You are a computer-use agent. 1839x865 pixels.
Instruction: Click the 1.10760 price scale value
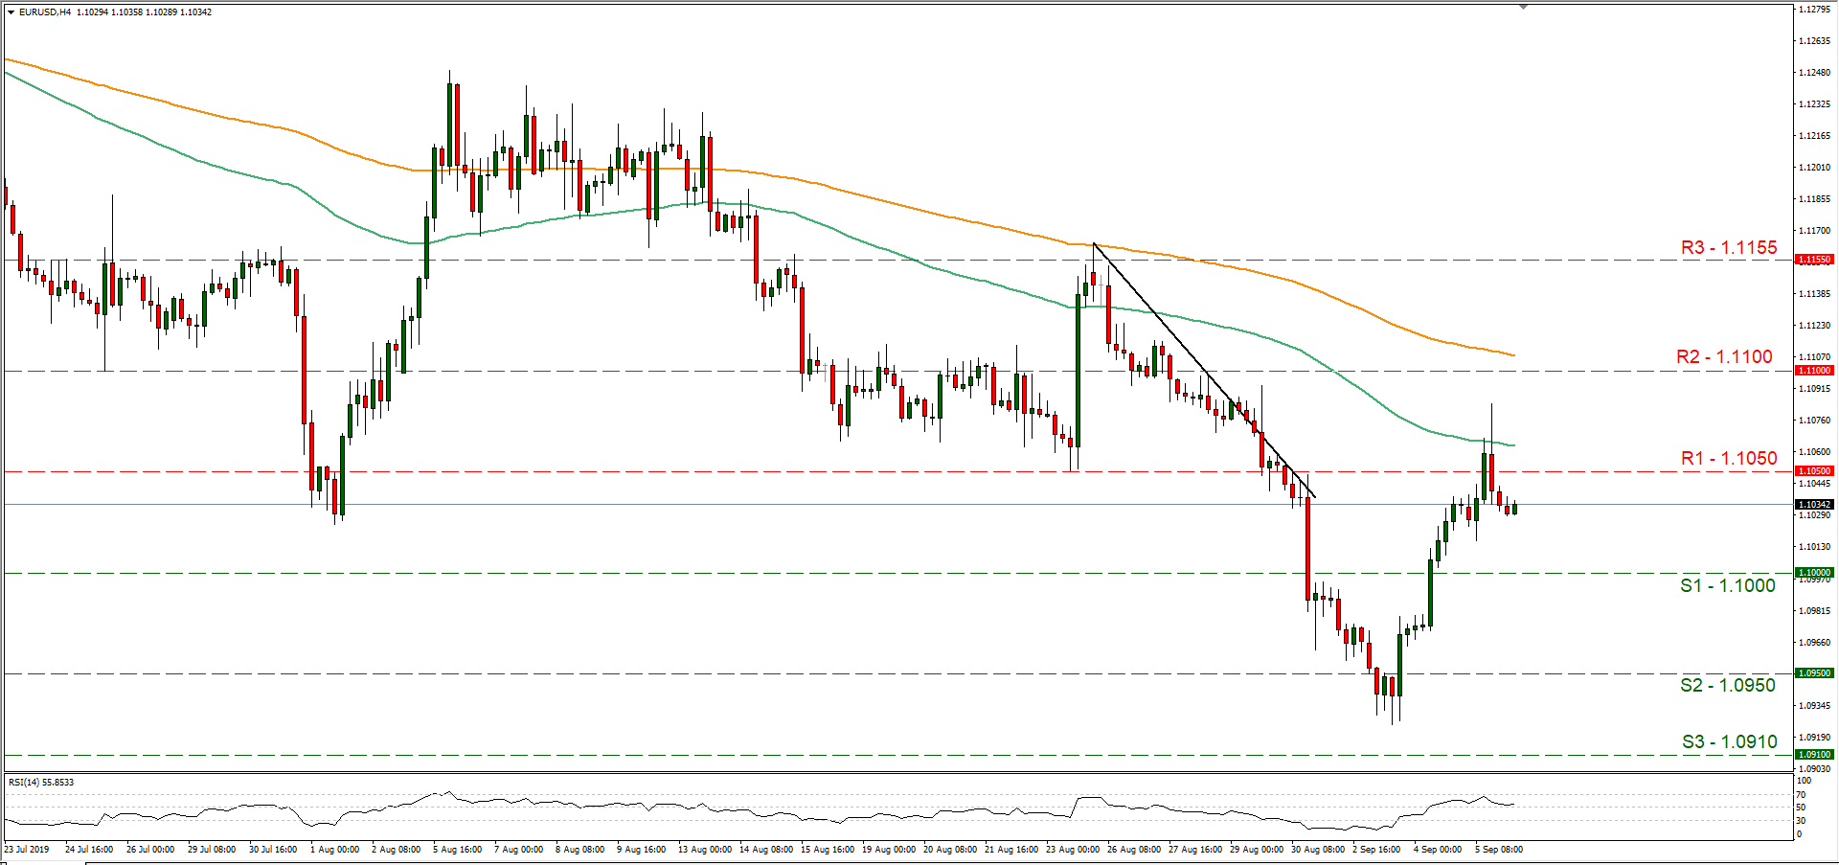[1815, 421]
